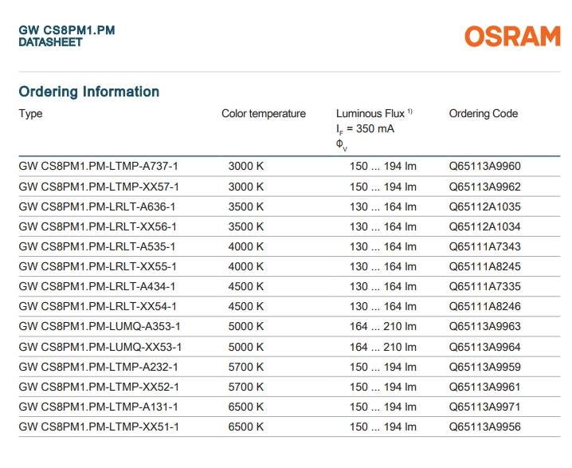This screenshot has width=572, height=468.
Task: Click ordering code Q65111A7343
Action: (485, 246)
